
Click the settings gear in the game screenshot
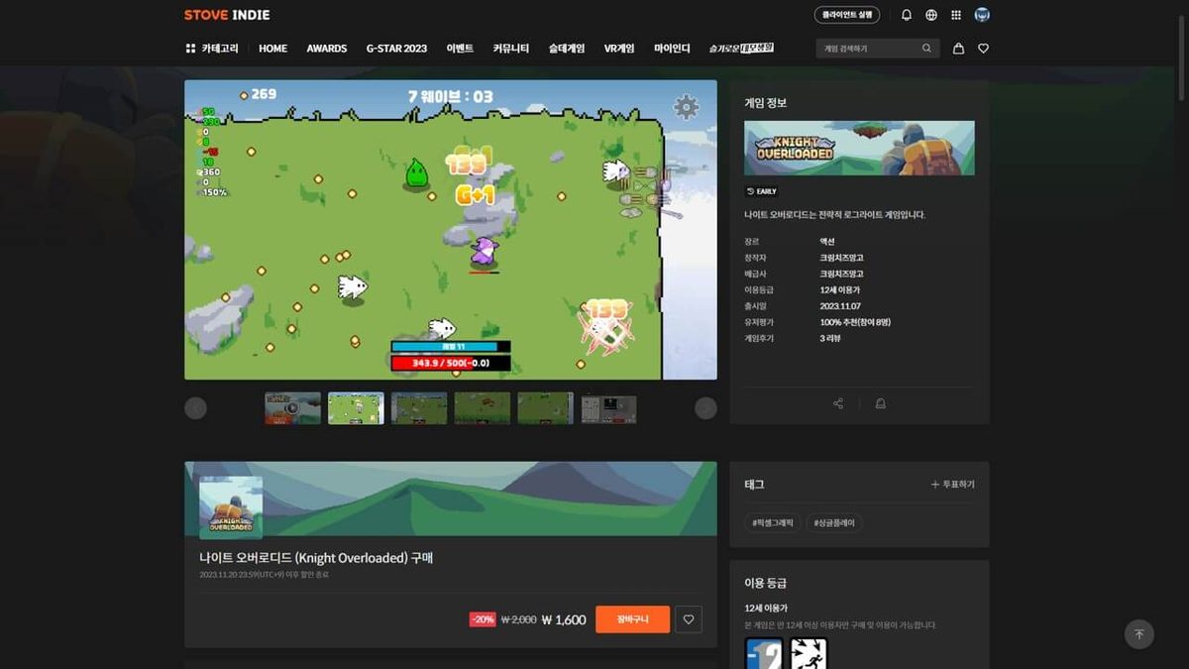[x=686, y=106]
